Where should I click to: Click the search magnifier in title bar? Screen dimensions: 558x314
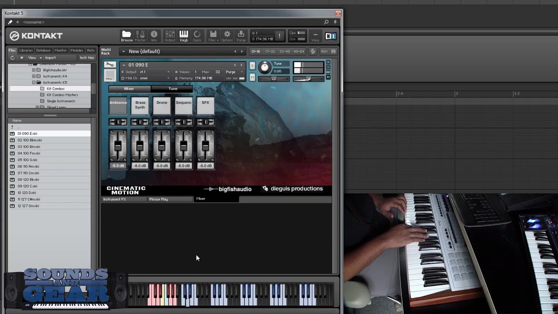tap(326, 22)
